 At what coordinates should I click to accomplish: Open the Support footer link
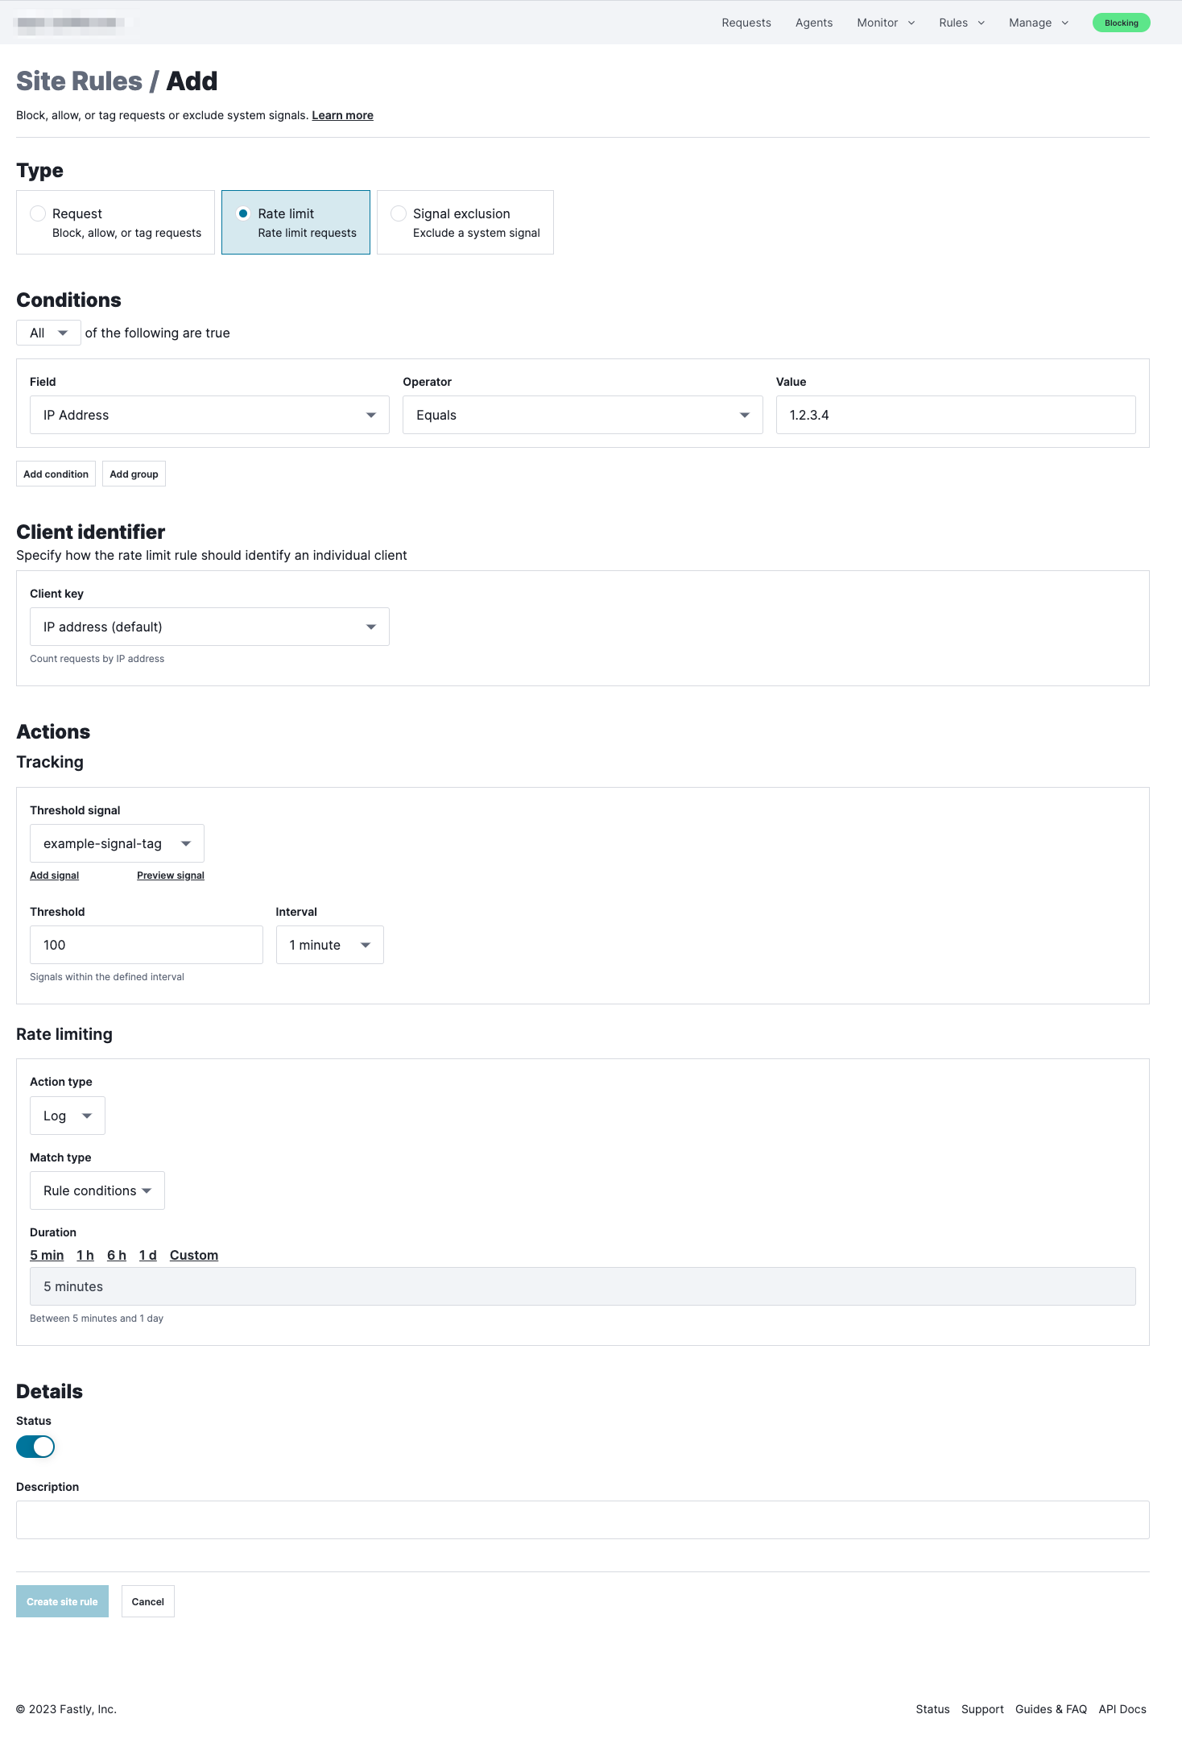[982, 1709]
